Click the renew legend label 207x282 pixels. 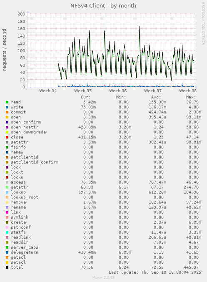17,152
